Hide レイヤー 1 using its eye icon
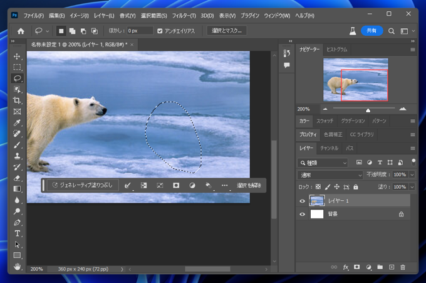Screen dimensions: 426x283 (x=303, y=201)
